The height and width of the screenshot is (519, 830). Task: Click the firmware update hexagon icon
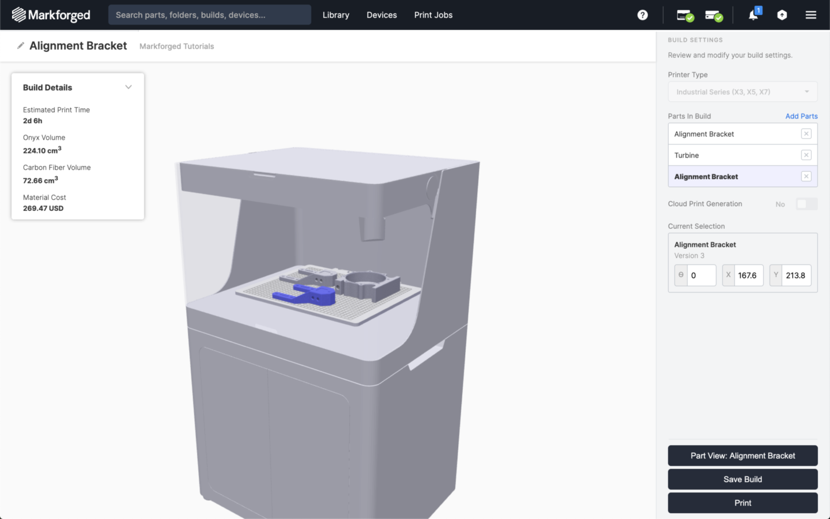(x=782, y=15)
